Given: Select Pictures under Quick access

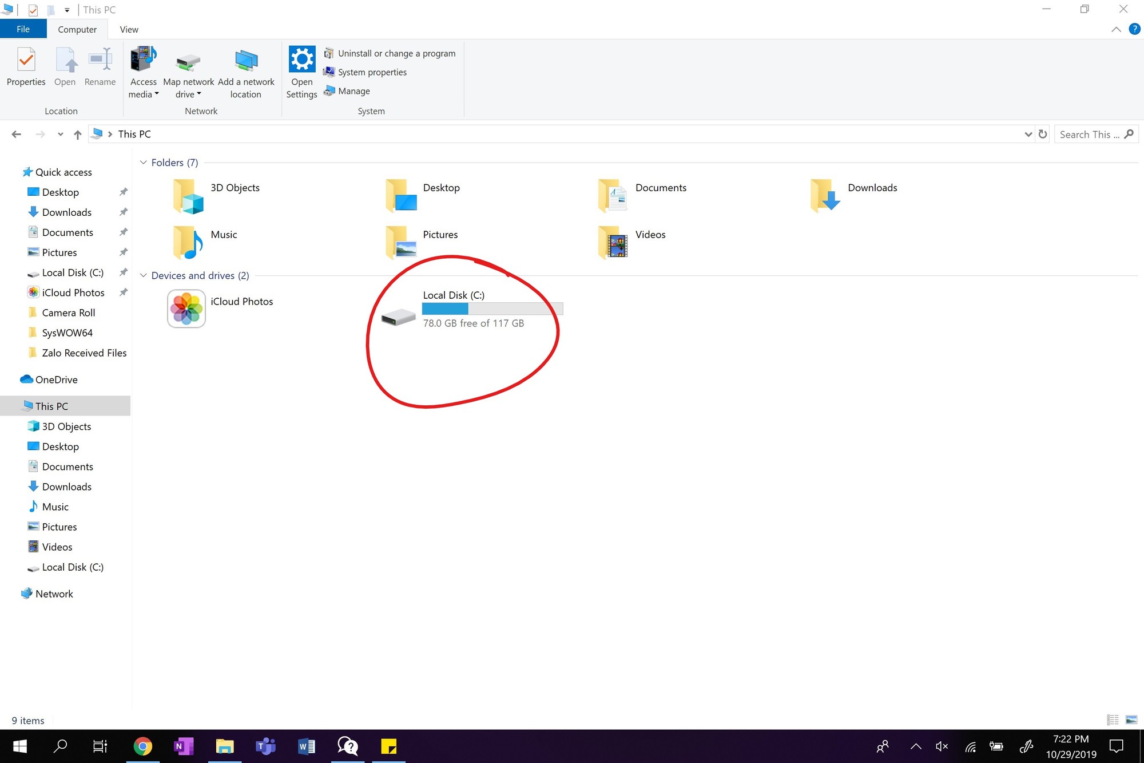Looking at the screenshot, I should 52,252.
